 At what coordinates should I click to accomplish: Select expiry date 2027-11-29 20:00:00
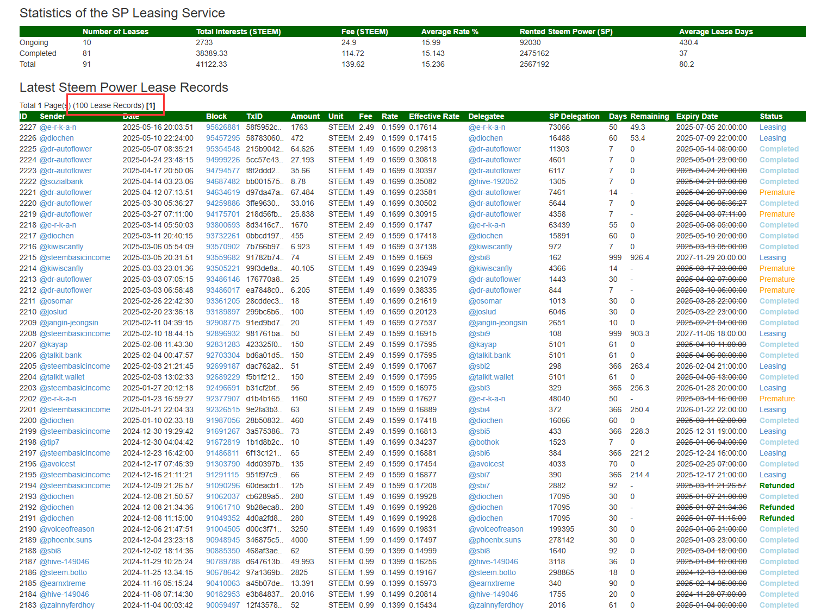(712, 257)
